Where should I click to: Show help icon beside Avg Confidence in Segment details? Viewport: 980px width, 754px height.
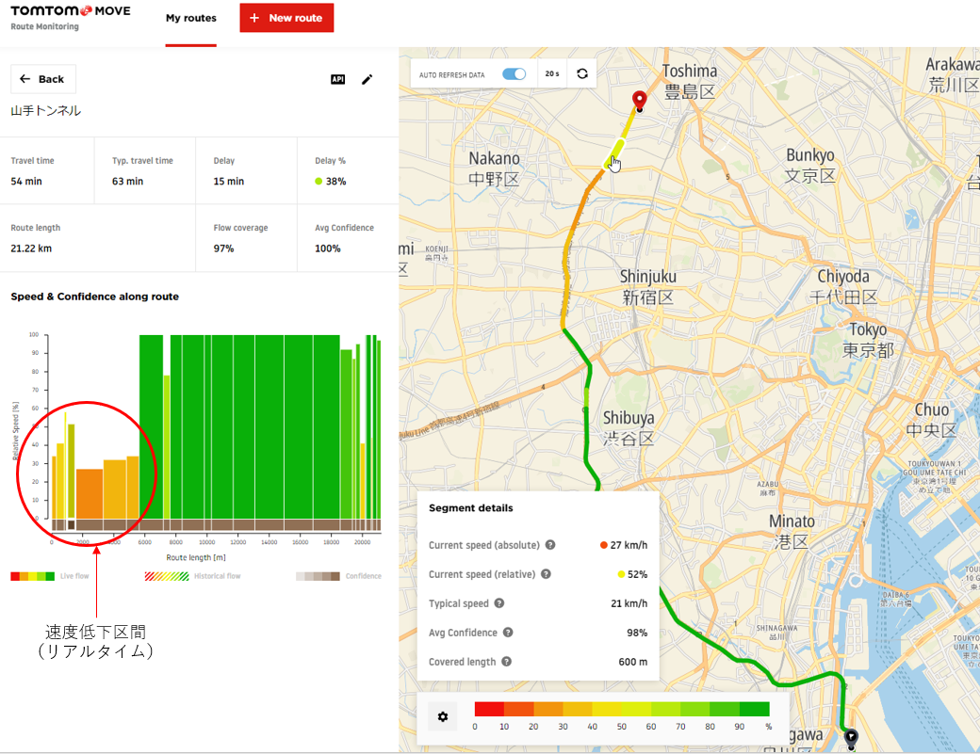[x=508, y=633]
